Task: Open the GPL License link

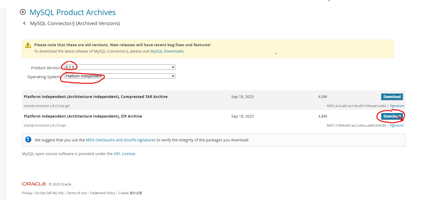Action: tap(124, 154)
